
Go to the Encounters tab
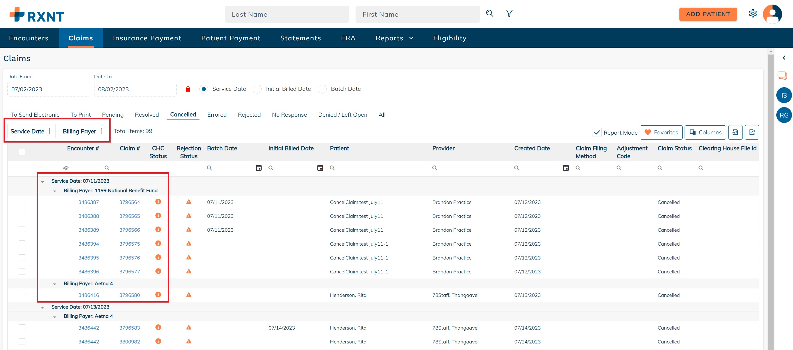click(x=29, y=38)
